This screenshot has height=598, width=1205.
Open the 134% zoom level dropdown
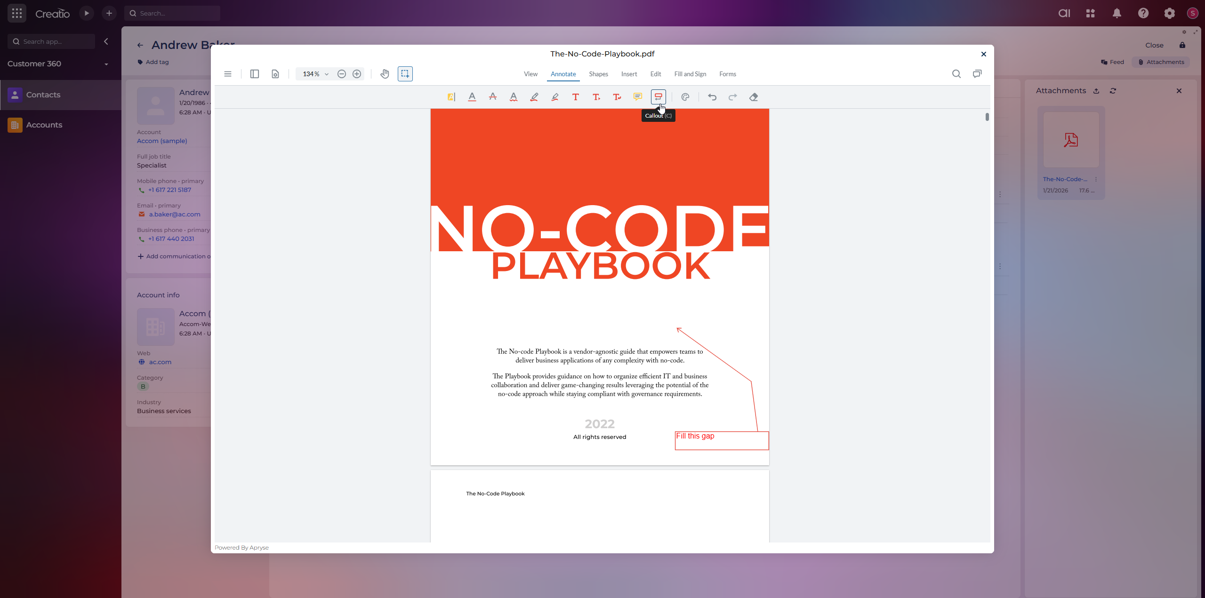(x=326, y=74)
